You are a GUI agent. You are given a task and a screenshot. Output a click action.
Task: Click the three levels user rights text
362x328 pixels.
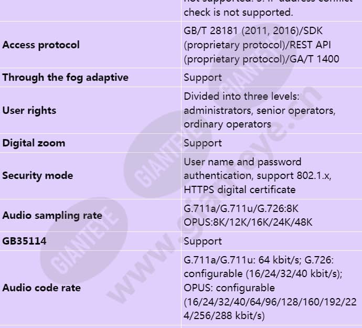pos(260,110)
